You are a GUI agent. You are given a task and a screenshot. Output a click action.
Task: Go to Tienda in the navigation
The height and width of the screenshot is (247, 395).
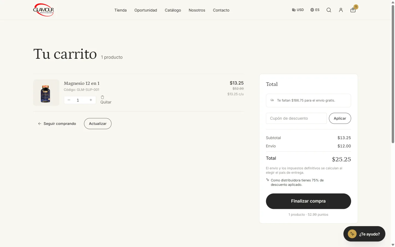pyautogui.click(x=120, y=10)
